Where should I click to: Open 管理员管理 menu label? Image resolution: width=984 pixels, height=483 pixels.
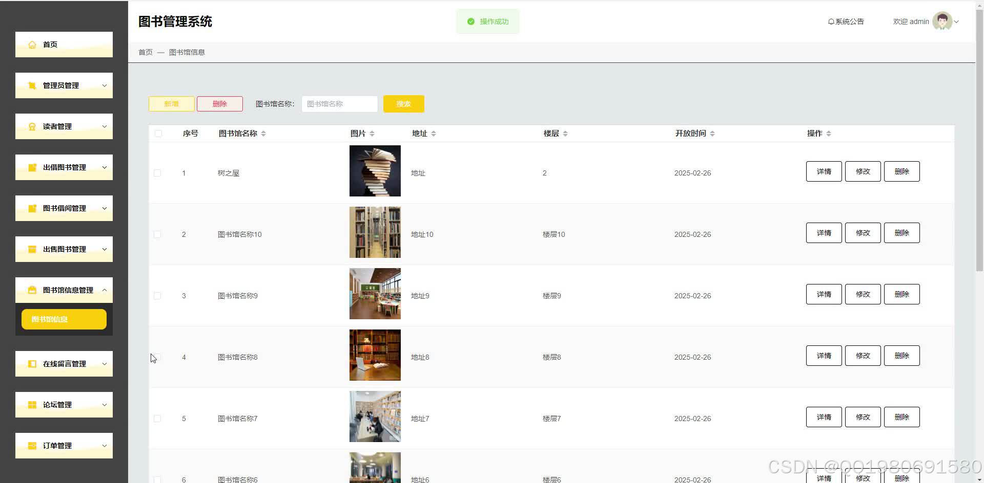(x=61, y=85)
